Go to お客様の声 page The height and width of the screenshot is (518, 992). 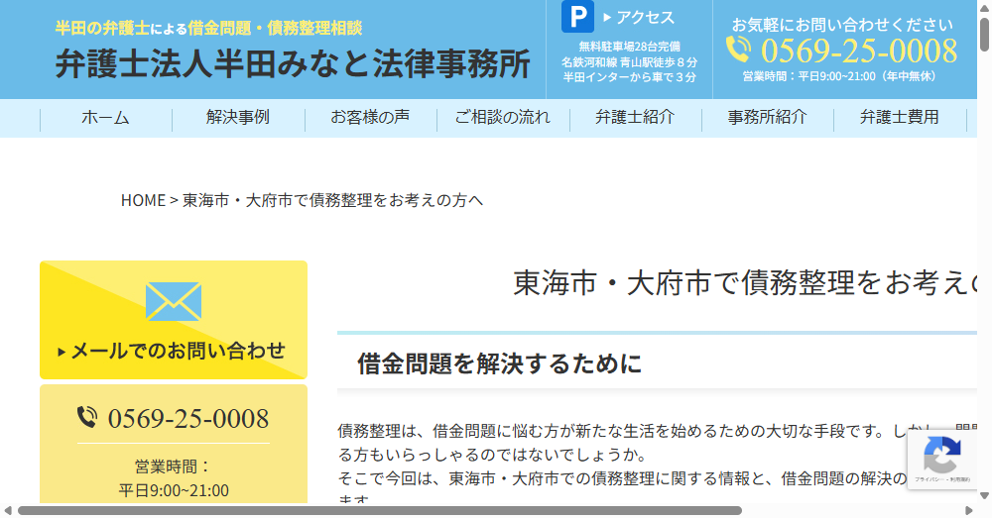pos(370,118)
